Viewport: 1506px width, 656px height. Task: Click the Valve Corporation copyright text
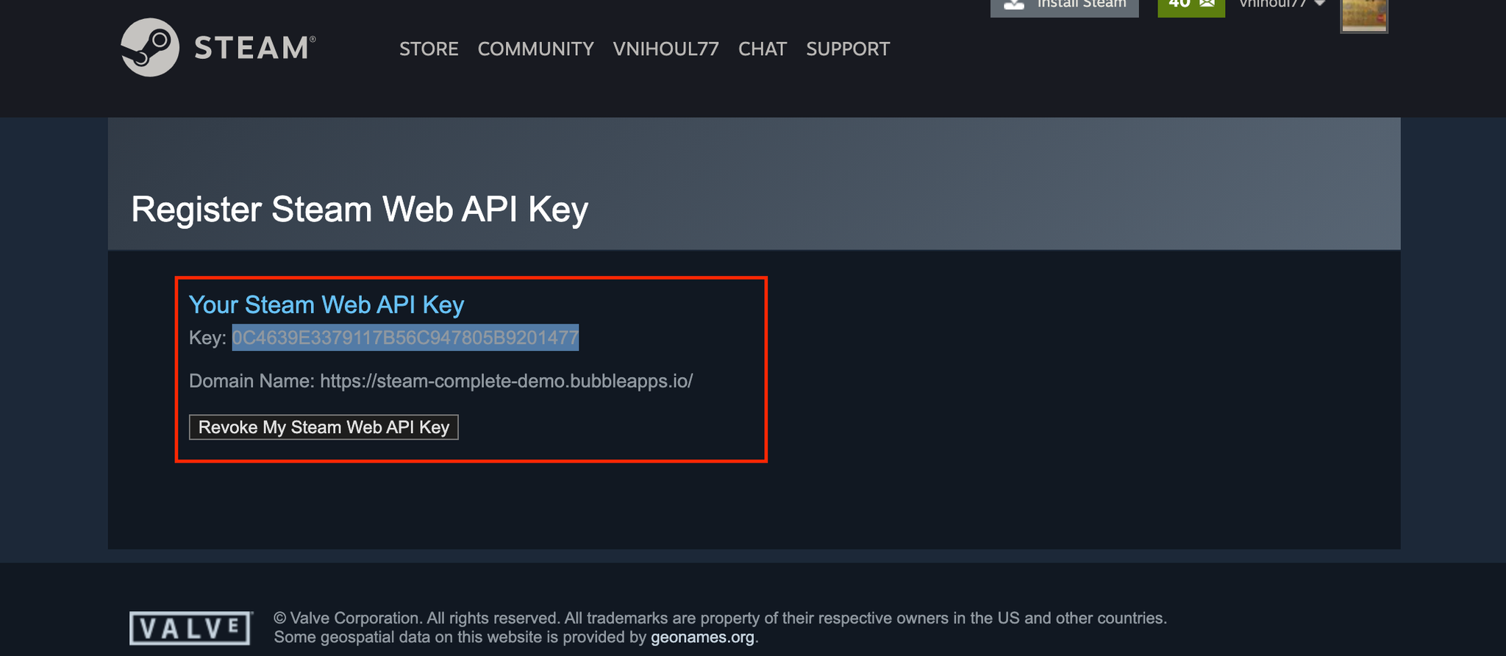[x=720, y=618]
